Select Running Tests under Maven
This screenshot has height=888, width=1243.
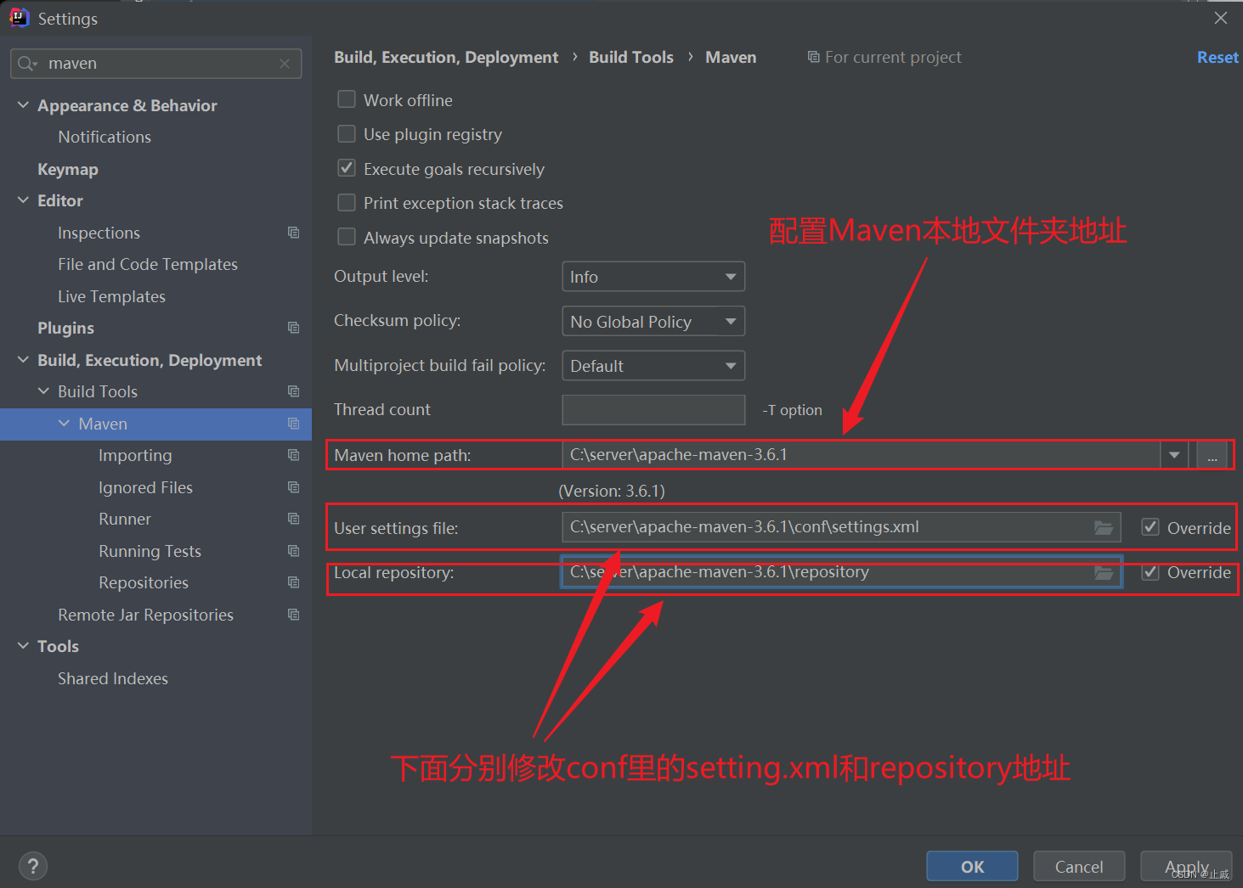click(x=150, y=551)
